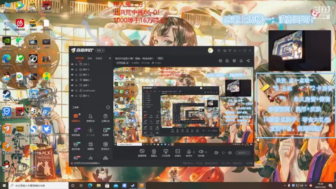Open the 视频连麦 tool with purple badge
This screenshot has height=189, width=336.
coord(76,132)
